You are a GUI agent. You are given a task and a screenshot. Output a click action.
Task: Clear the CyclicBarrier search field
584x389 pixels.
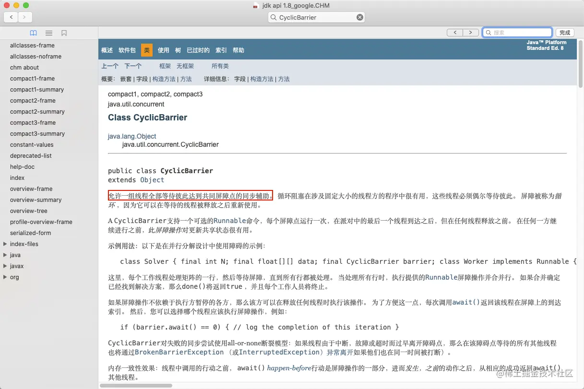tap(359, 17)
